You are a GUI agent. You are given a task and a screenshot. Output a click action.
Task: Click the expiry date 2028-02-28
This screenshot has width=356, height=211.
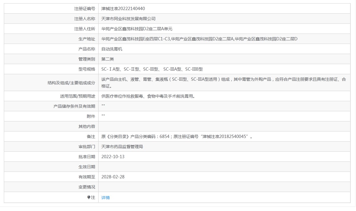(113, 177)
